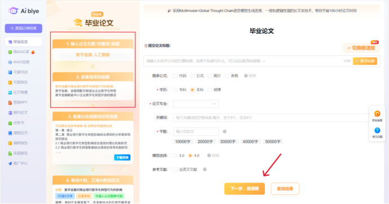Screen dimensions: 389x204
Task: Tick the 含英文文献 checkbox
Action: point(175,170)
